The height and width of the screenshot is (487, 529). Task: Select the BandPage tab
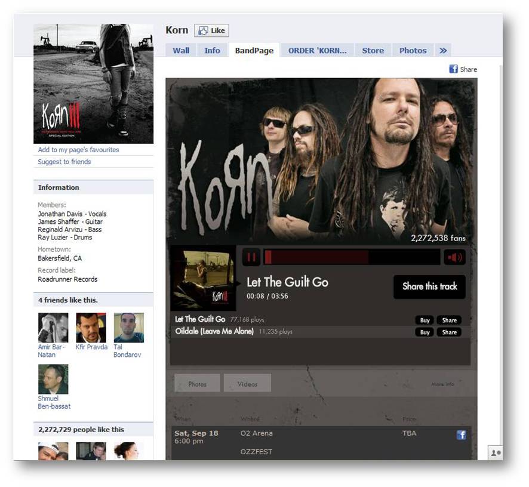(x=254, y=50)
